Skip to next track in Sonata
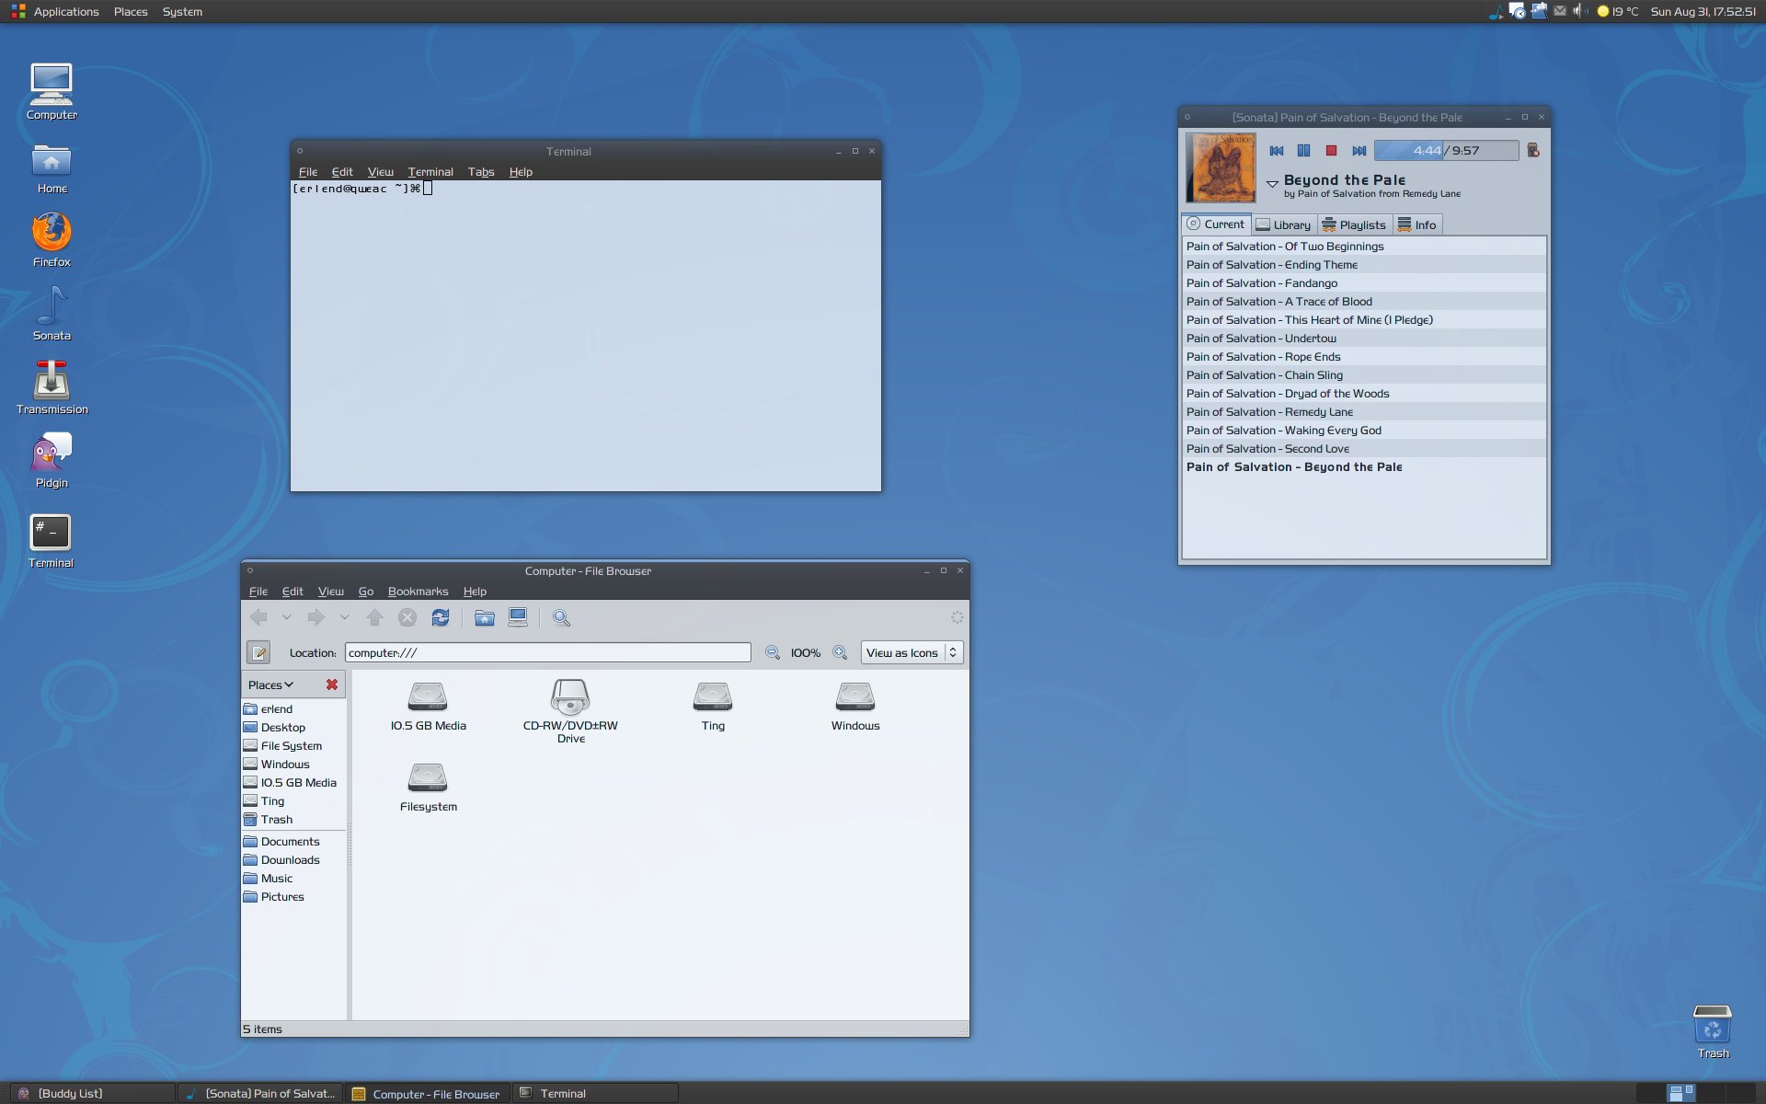 click(x=1359, y=151)
